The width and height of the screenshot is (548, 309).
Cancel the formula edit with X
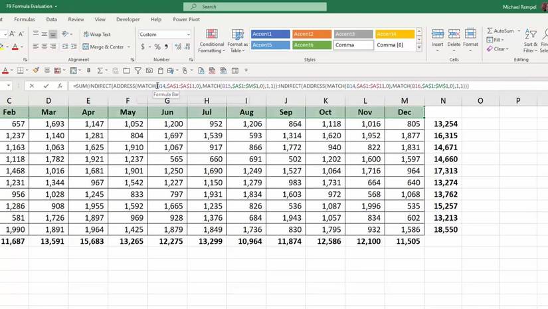(31, 86)
